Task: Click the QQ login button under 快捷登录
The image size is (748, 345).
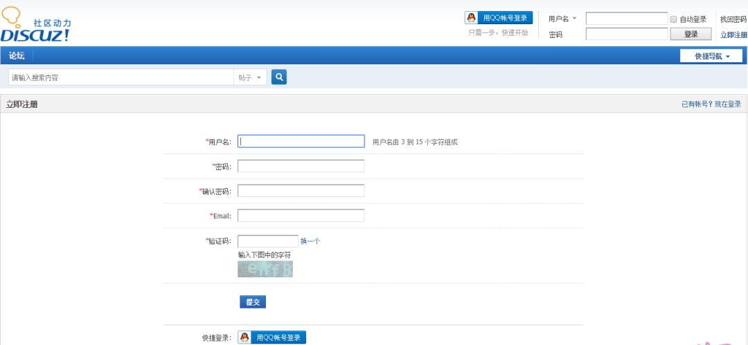Action: click(271, 337)
